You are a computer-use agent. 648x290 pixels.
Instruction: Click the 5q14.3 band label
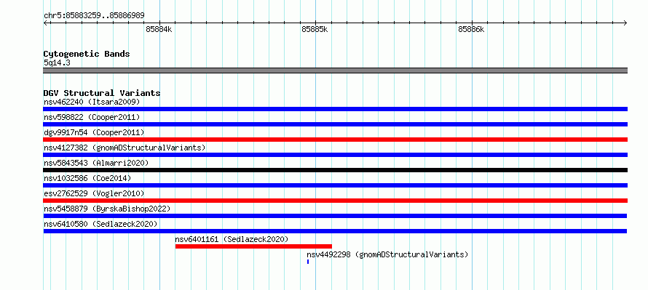coord(57,63)
